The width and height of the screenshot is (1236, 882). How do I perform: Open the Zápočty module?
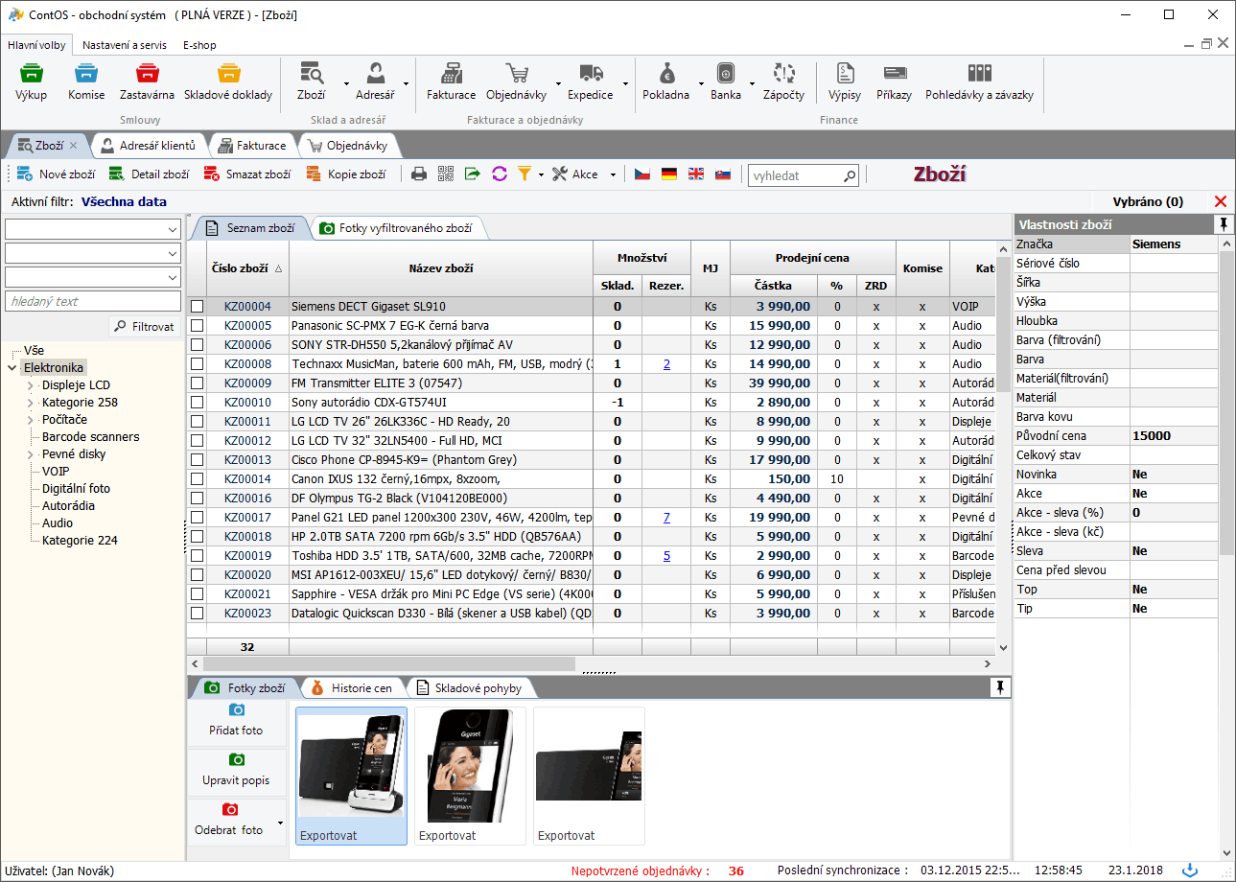click(x=783, y=81)
